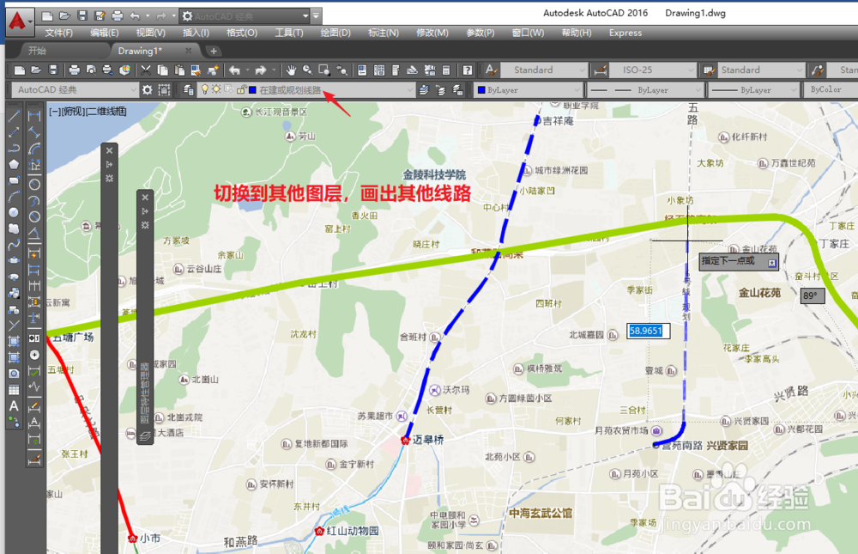
Task: Toggle layer freeze sun icon
Action: 217,89
